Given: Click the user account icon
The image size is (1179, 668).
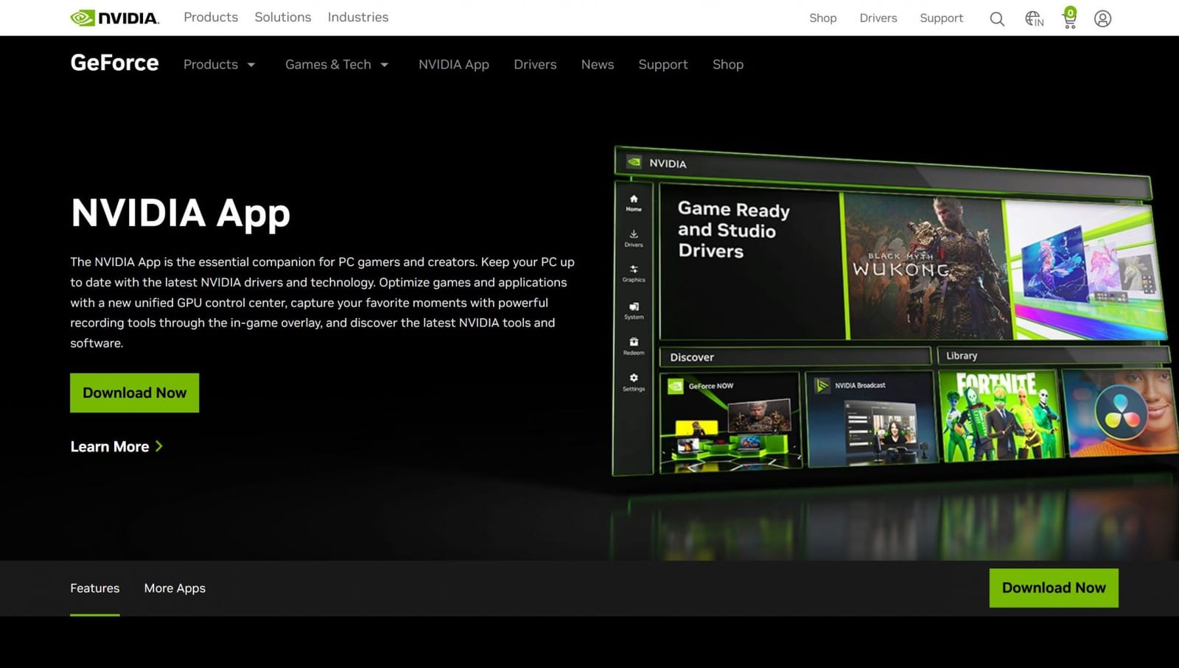Looking at the screenshot, I should [1102, 18].
